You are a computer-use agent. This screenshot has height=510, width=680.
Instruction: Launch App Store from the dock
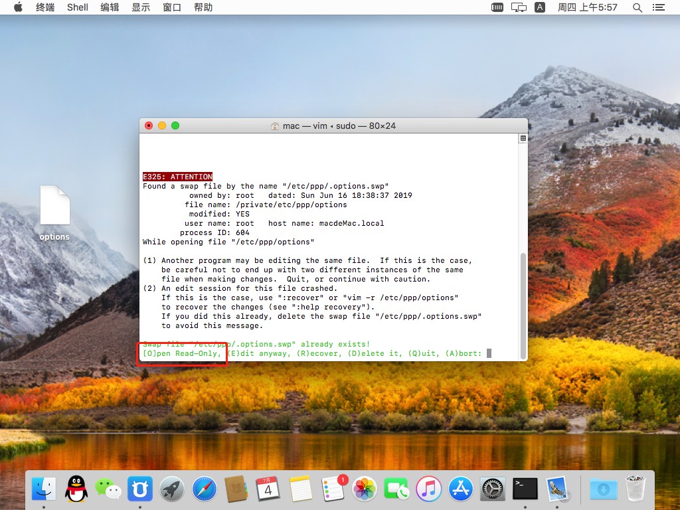[461, 490]
